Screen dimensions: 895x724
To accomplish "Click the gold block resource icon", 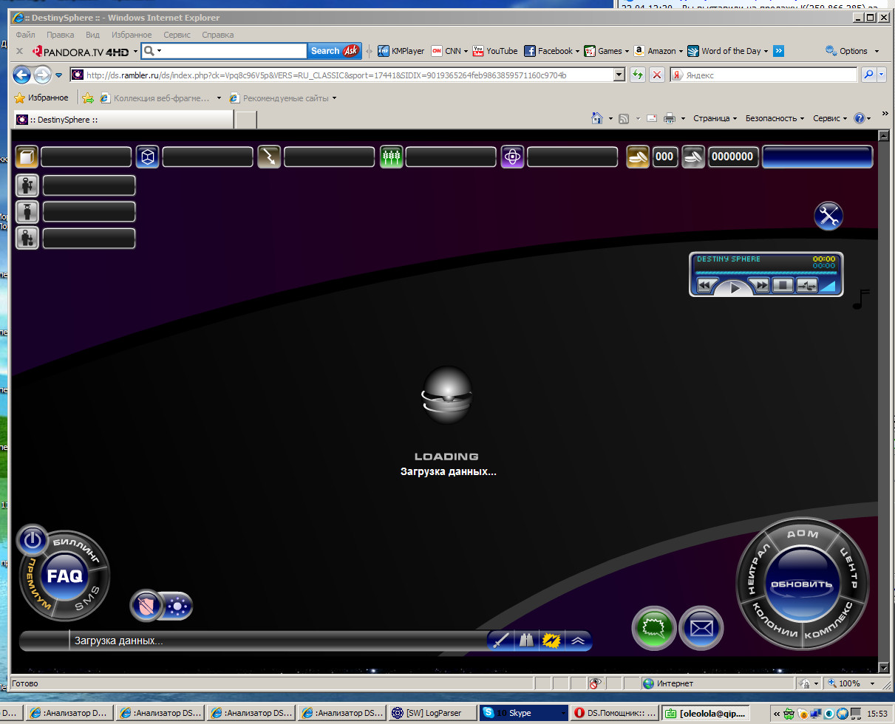I will pyautogui.click(x=27, y=157).
